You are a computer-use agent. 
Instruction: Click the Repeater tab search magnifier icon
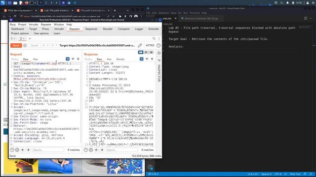click(154, 38)
